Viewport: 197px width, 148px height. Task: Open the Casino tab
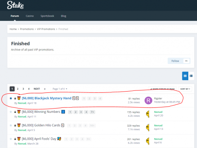pos(30,16)
